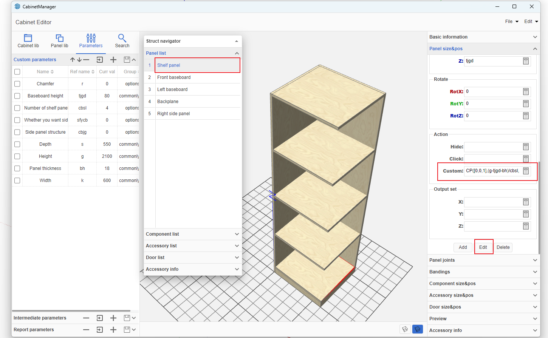Click the Edit button under Output set
This screenshot has height=338, width=548.
pyautogui.click(x=483, y=247)
